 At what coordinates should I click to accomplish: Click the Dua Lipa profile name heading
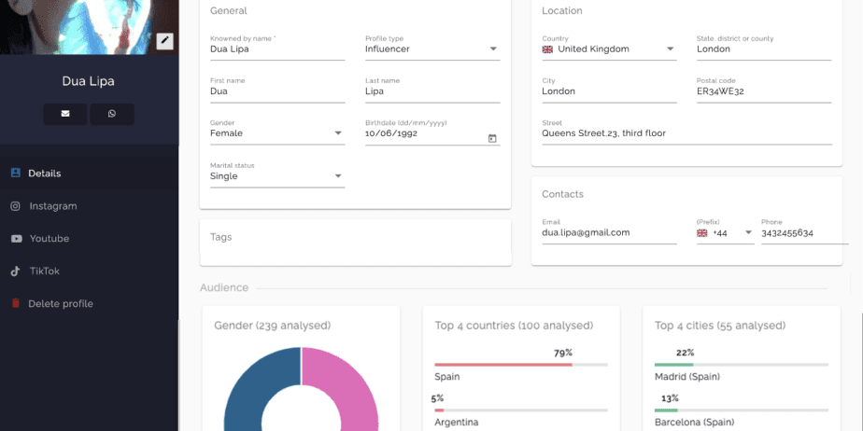pos(88,81)
